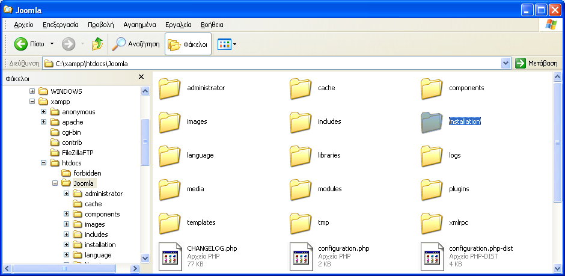Select the media folder icon
Viewport: 565px width, 276px height.
pyautogui.click(x=169, y=189)
